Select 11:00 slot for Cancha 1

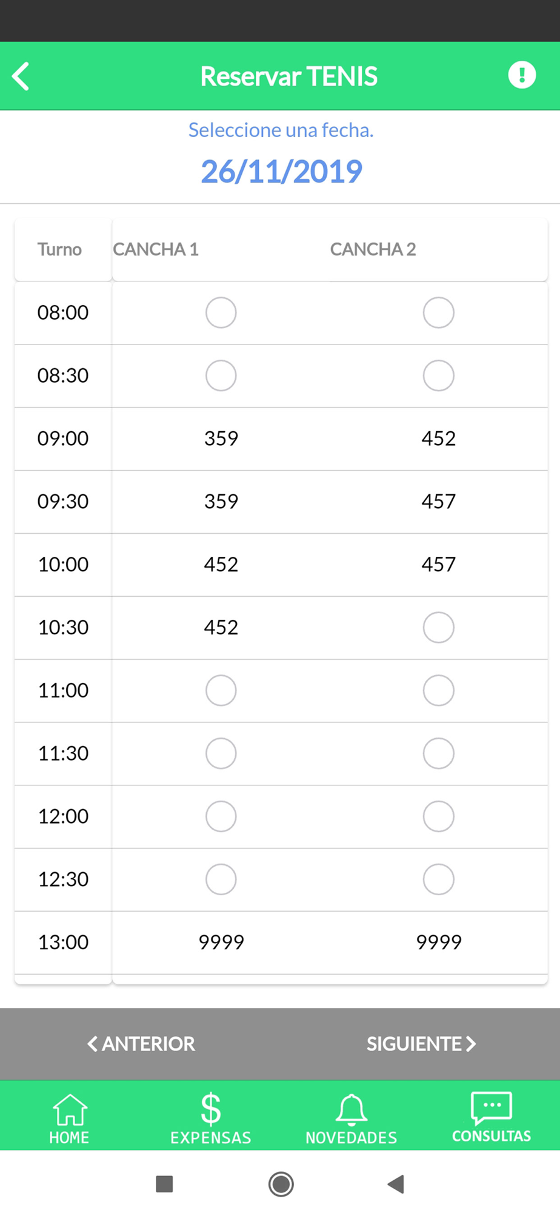221,690
